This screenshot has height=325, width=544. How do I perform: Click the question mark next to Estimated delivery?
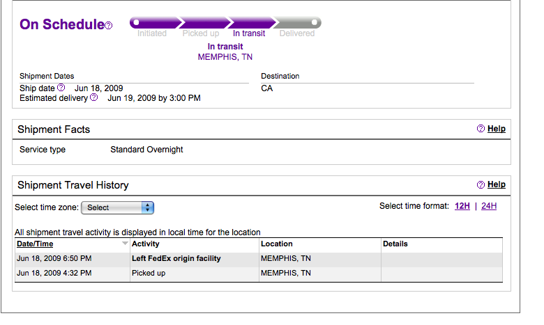pos(93,97)
